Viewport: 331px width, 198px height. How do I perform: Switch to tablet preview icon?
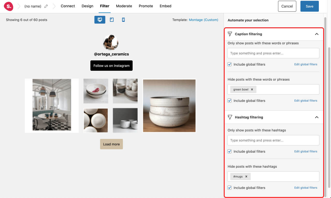(x=112, y=20)
